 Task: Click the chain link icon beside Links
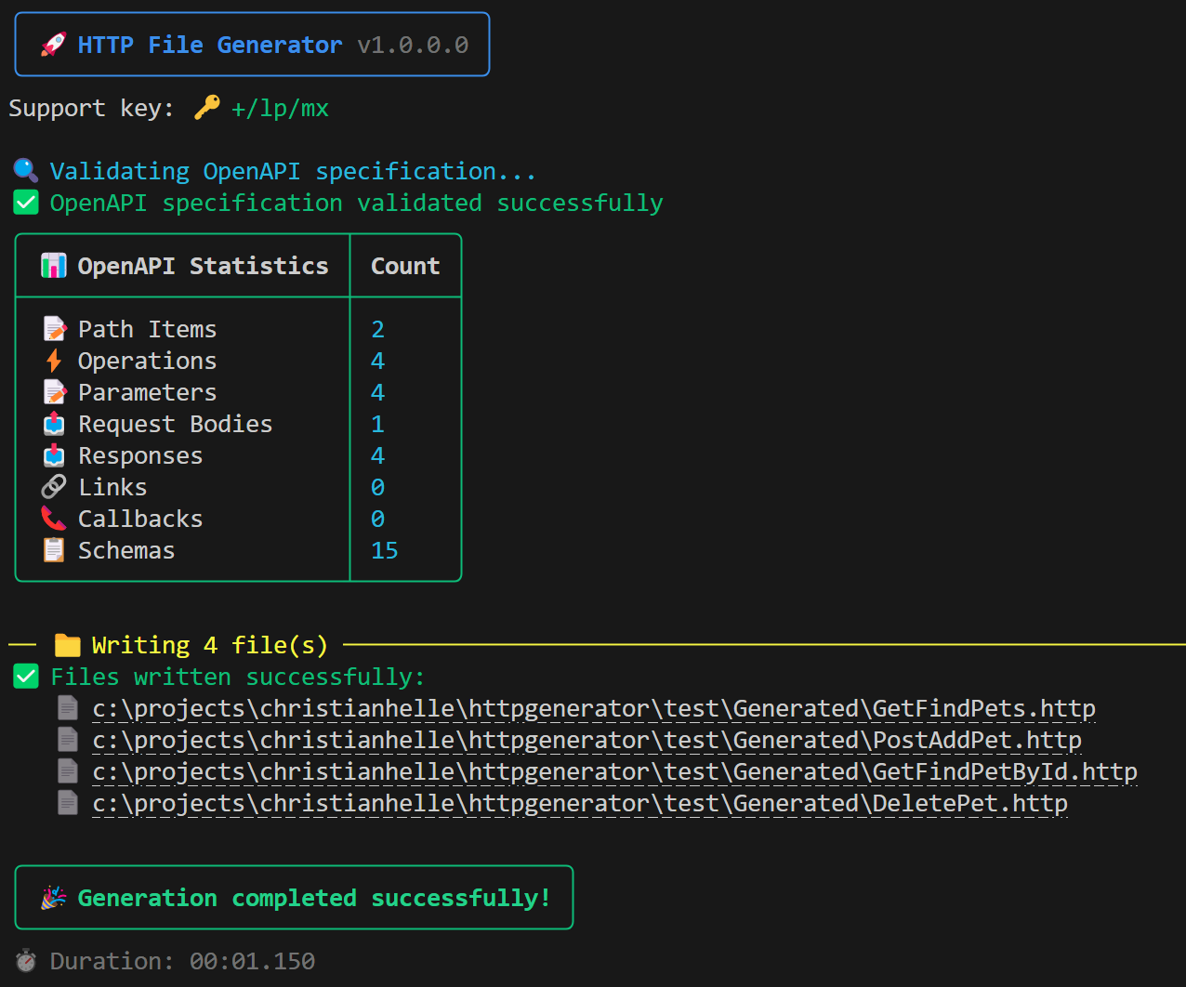[x=54, y=487]
